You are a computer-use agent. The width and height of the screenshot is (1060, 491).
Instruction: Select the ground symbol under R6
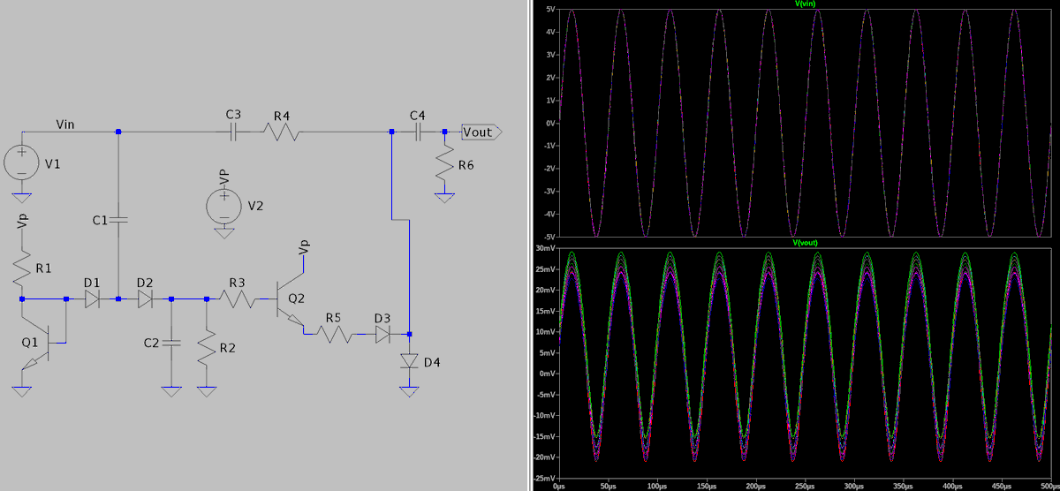(x=444, y=198)
